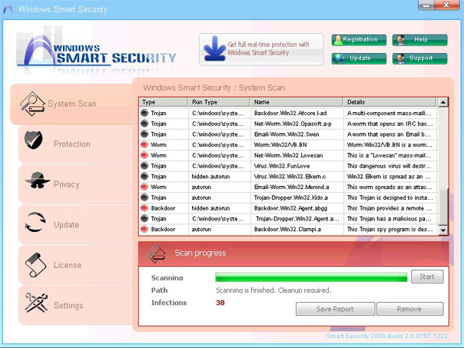Click the Remove infections button
The image size is (464, 348).
click(x=410, y=309)
